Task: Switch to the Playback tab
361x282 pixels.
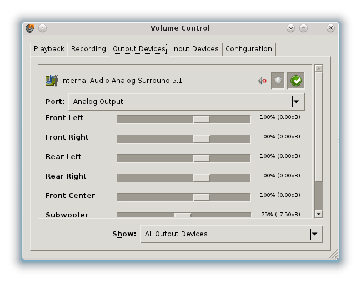Action: coord(49,49)
